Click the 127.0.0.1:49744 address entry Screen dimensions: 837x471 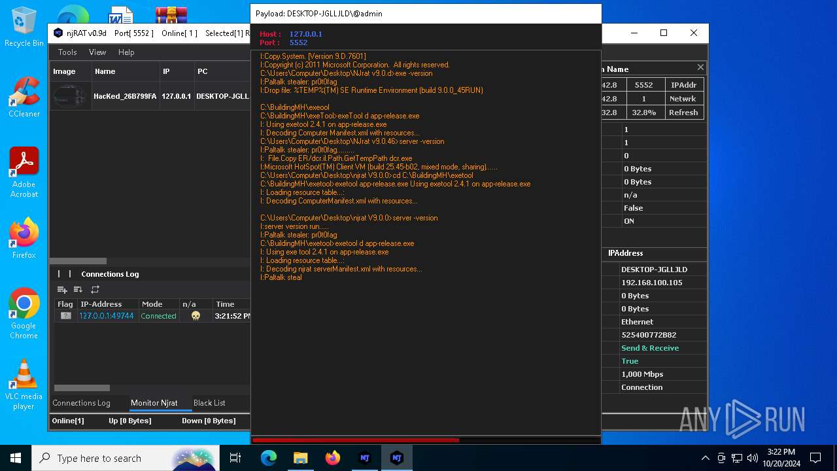coord(107,316)
